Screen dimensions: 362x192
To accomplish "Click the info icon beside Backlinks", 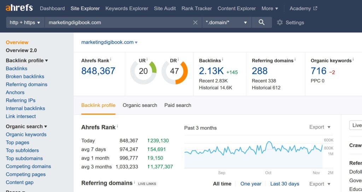I will 223,59.
